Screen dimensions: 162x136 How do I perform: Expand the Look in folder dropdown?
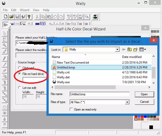point(117,49)
